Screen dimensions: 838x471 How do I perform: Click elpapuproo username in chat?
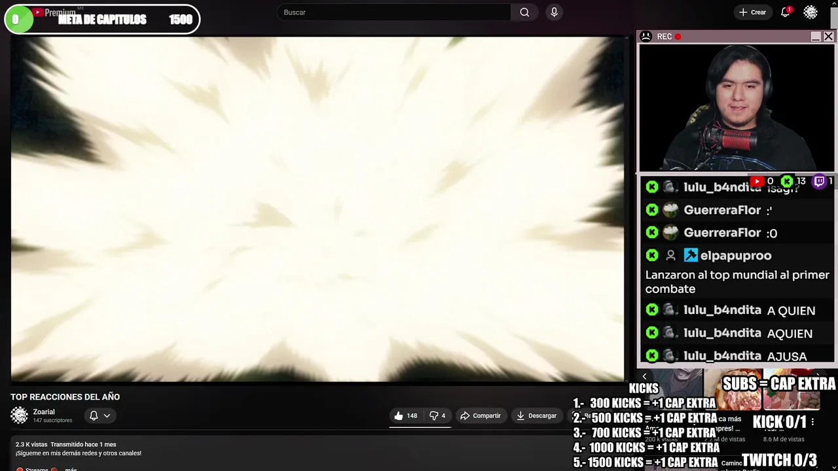(736, 255)
